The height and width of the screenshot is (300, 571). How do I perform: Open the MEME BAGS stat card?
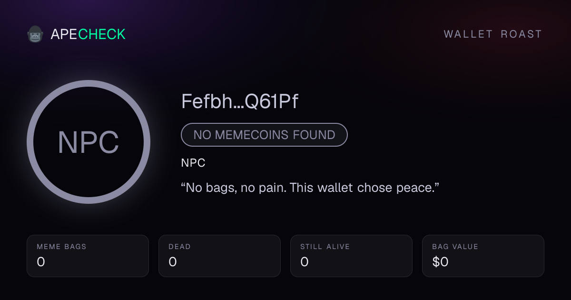click(x=88, y=256)
